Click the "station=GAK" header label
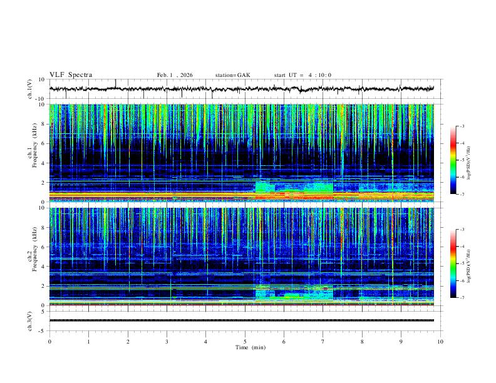 click(232, 75)
